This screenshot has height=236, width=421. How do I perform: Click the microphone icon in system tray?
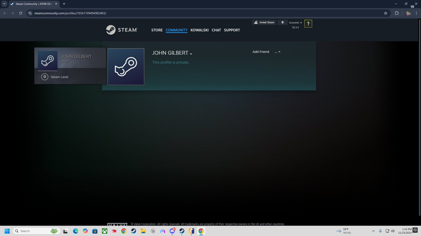tap(381, 231)
